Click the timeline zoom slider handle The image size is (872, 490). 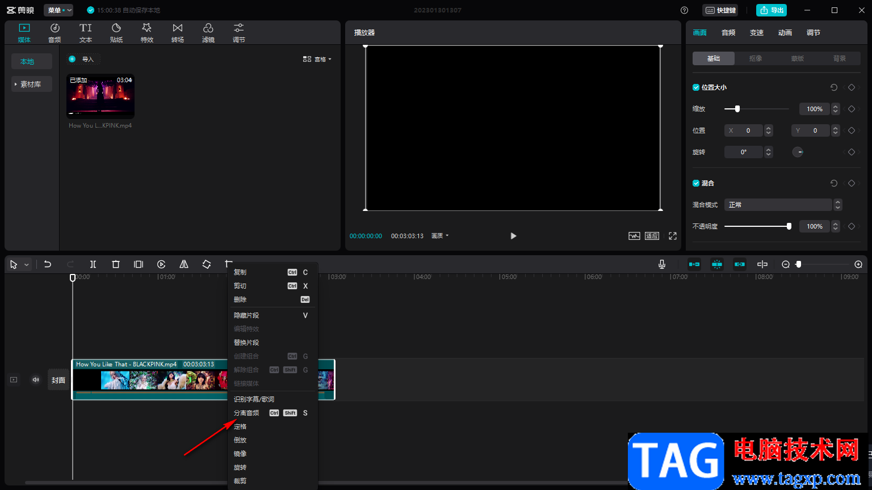799,264
